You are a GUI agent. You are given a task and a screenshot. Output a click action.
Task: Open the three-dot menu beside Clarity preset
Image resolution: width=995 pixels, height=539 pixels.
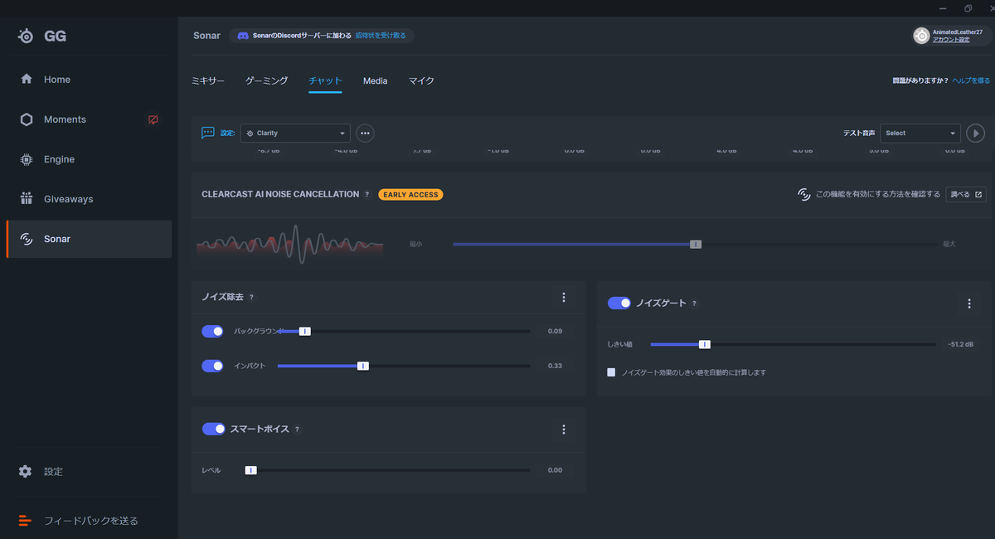(x=365, y=133)
